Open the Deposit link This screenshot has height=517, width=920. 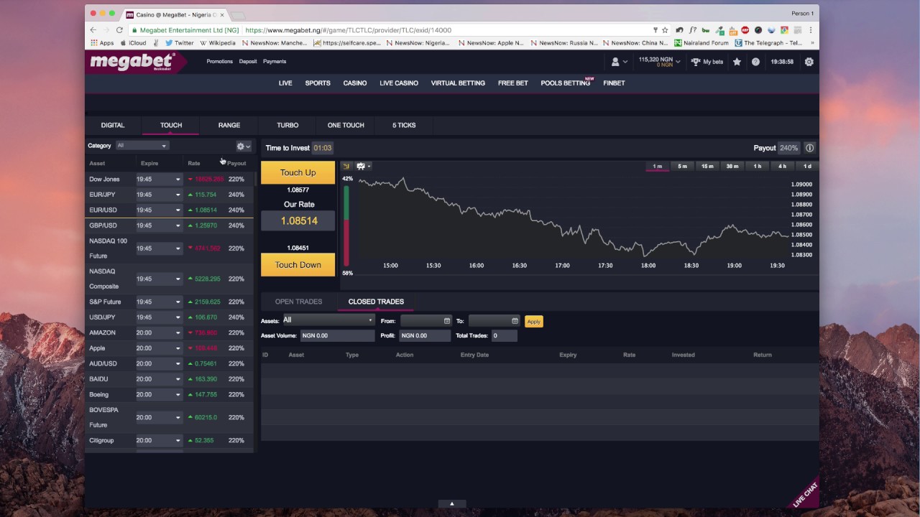pos(248,62)
